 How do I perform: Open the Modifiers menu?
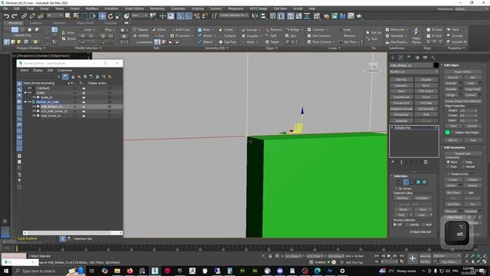(x=92, y=8)
